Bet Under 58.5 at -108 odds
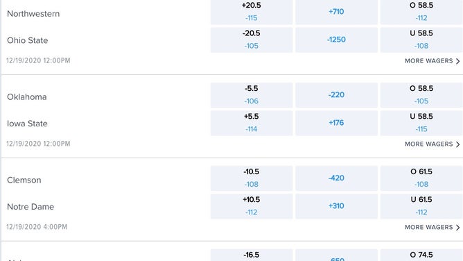463x261 pixels. tap(421, 40)
